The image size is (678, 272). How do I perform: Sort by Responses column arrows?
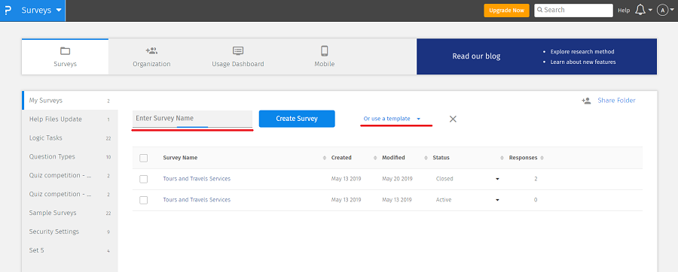542,159
